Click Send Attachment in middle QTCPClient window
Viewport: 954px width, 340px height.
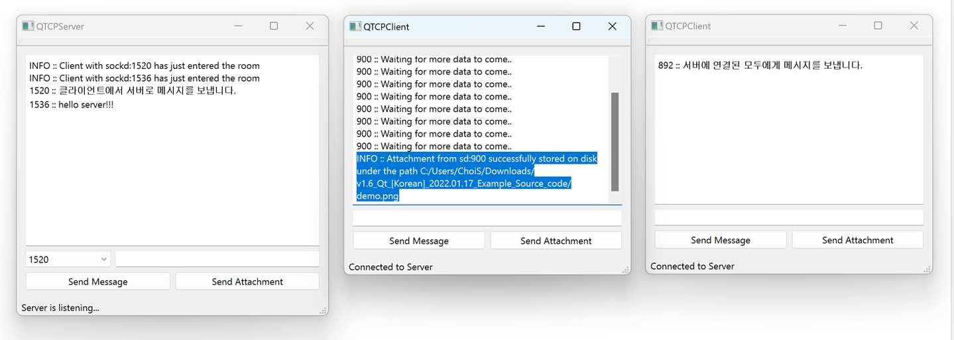pos(556,241)
